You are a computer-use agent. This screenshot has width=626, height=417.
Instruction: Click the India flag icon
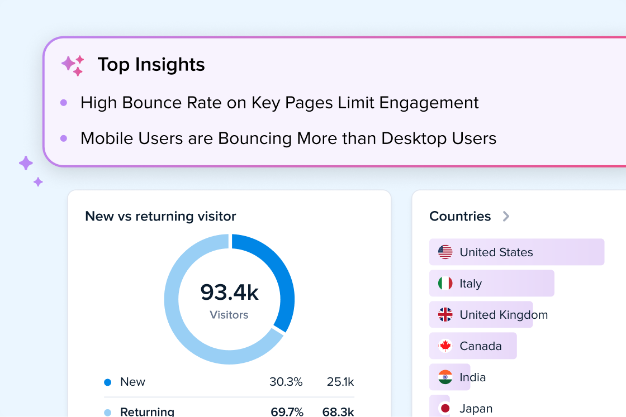point(445,377)
